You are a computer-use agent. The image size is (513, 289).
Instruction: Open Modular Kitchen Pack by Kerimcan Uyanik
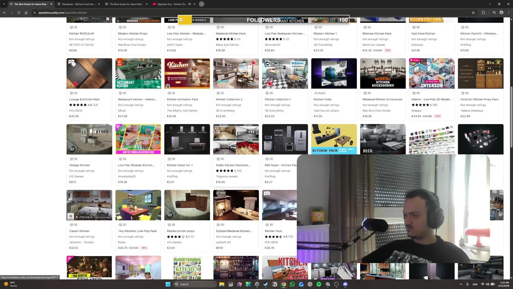377,34
